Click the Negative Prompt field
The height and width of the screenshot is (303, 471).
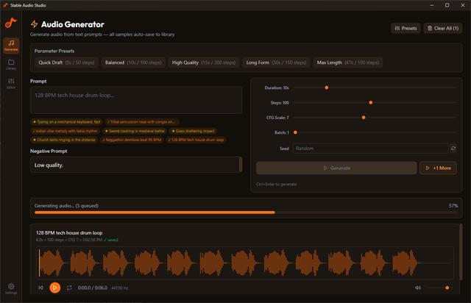point(135,165)
